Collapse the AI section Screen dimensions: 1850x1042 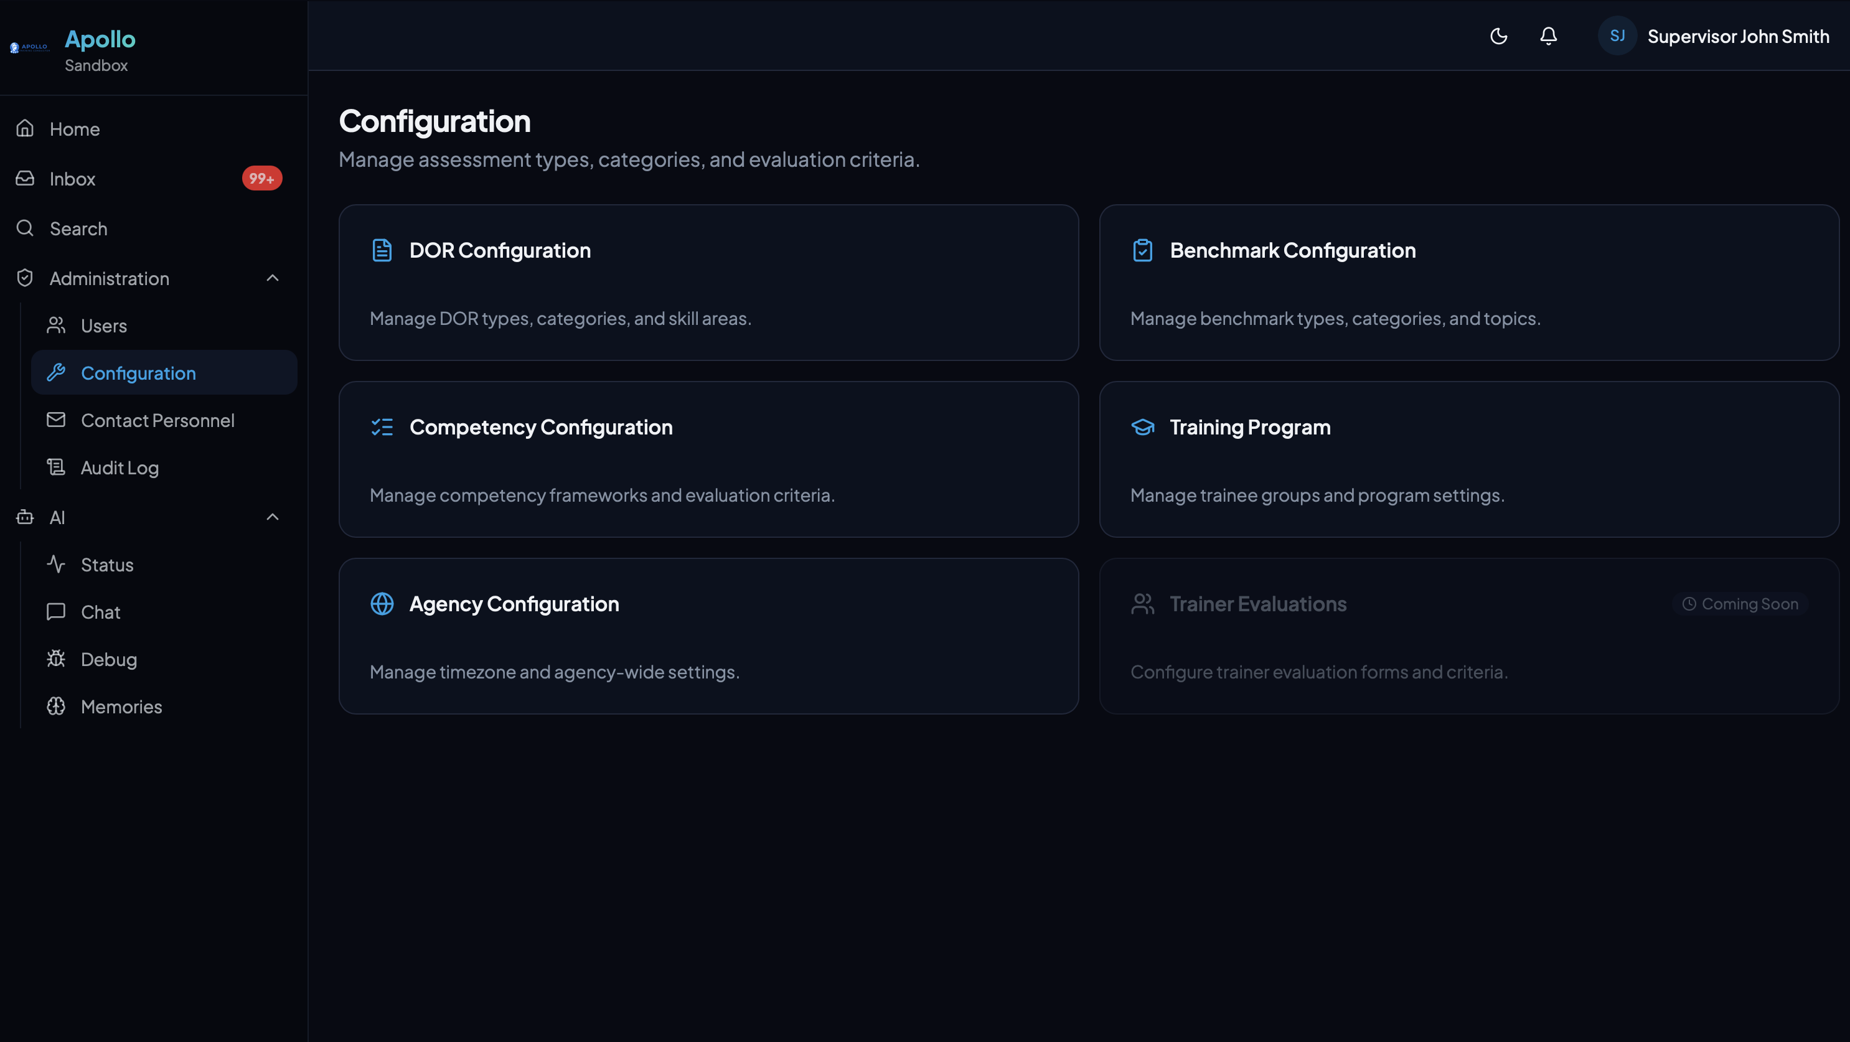pyautogui.click(x=272, y=517)
